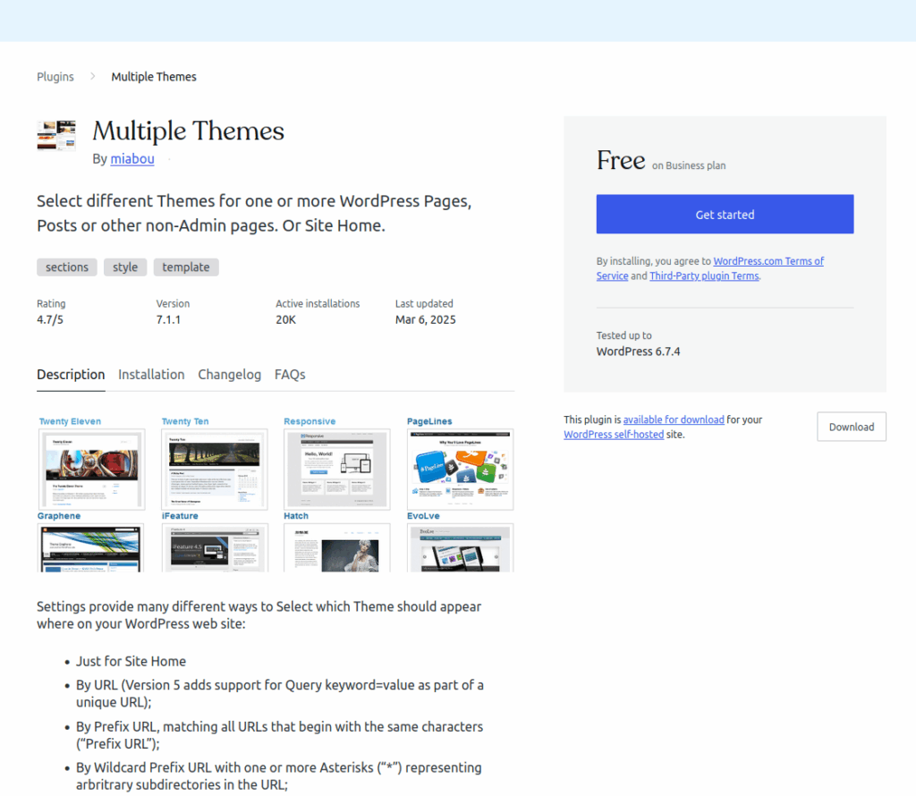Viewport: 916px width, 796px height.
Task: Open the Twenty Eleven theme thumbnail
Action: click(92, 470)
